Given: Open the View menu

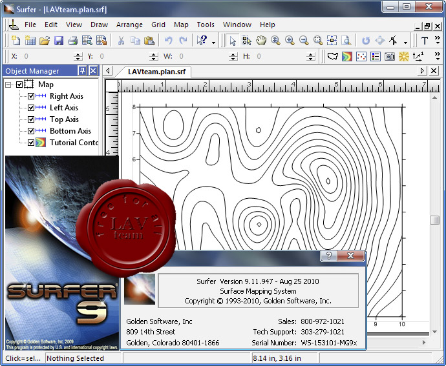Looking at the screenshot, I should point(74,25).
